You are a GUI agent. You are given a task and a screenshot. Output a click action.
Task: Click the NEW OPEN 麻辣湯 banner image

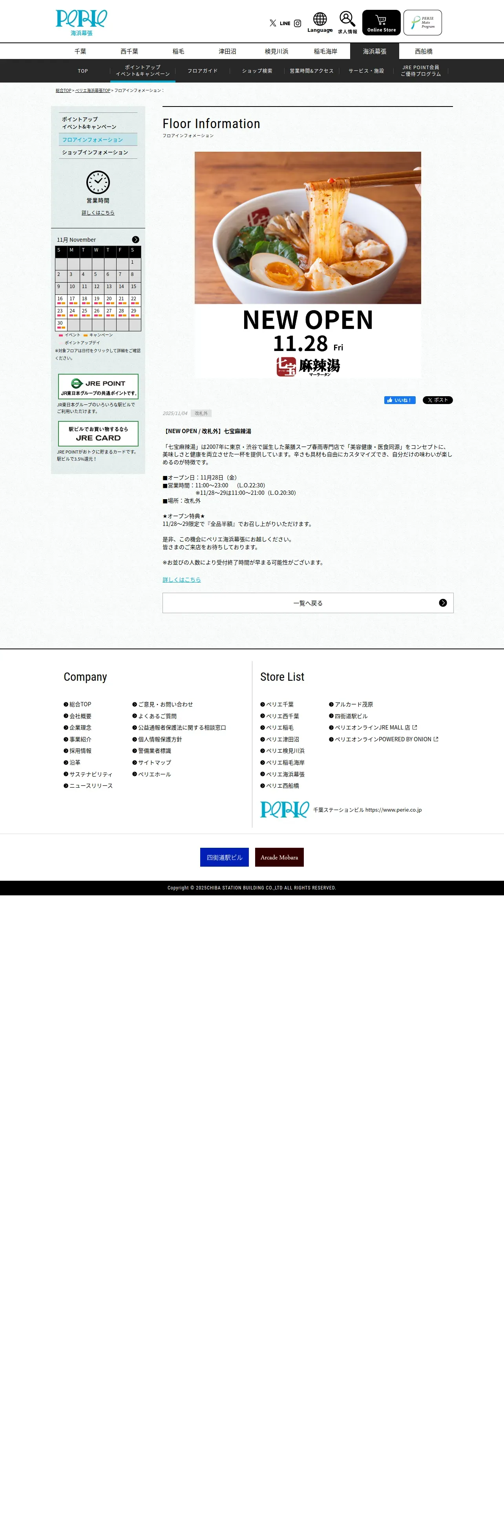click(307, 265)
